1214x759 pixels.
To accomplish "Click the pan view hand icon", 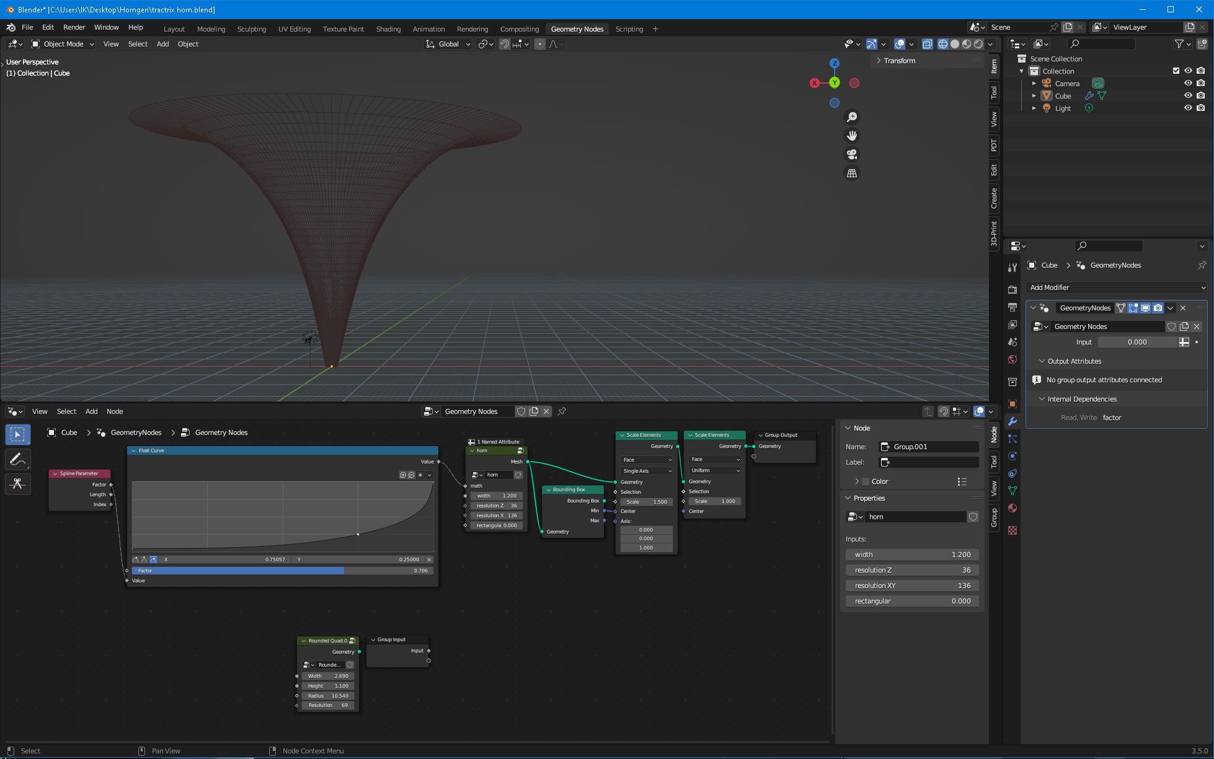I will coord(852,136).
